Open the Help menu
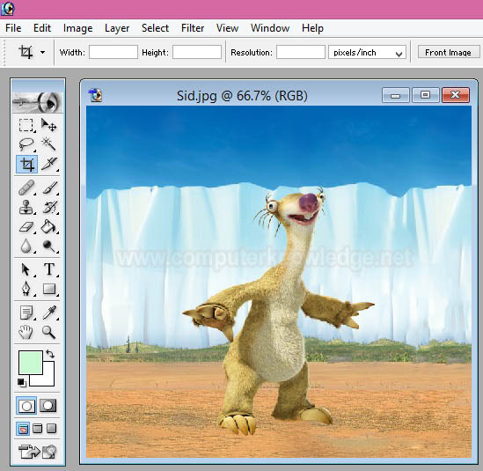 click(312, 28)
